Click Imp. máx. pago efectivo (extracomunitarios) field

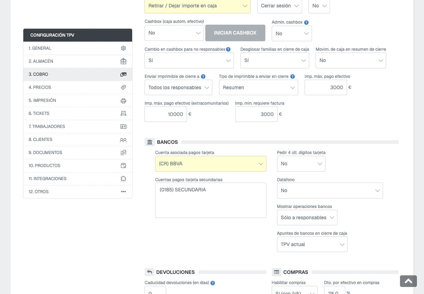[166, 114]
